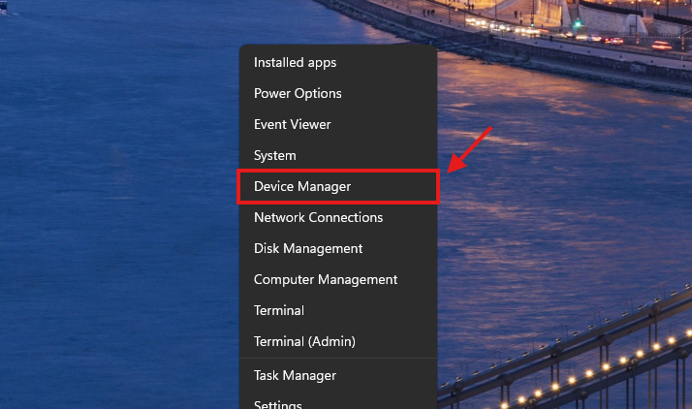692x409 pixels.
Task: Open the System menu entry
Action: (275, 155)
